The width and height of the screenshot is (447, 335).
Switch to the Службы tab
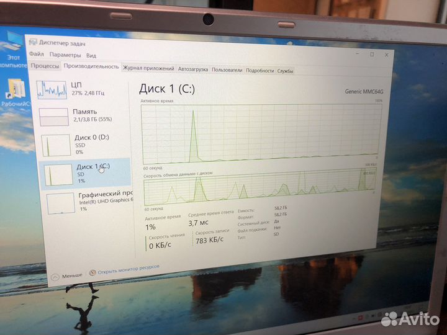(x=285, y=71)
